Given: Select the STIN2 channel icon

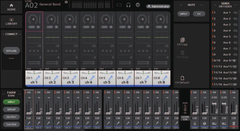Looking at the screenshot, I should tap(205, 123).
